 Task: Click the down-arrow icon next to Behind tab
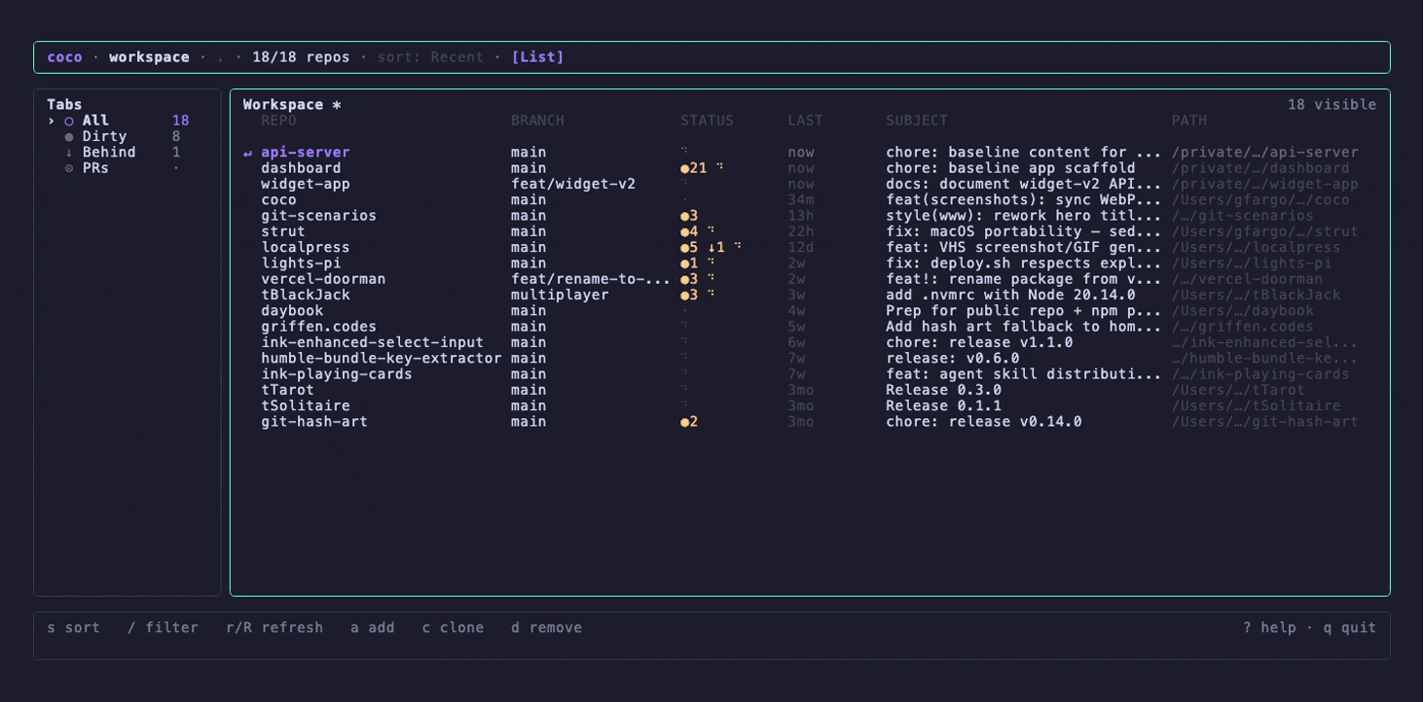[69, 153]
